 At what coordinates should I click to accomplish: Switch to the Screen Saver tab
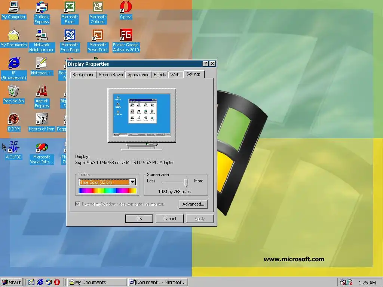111,75
